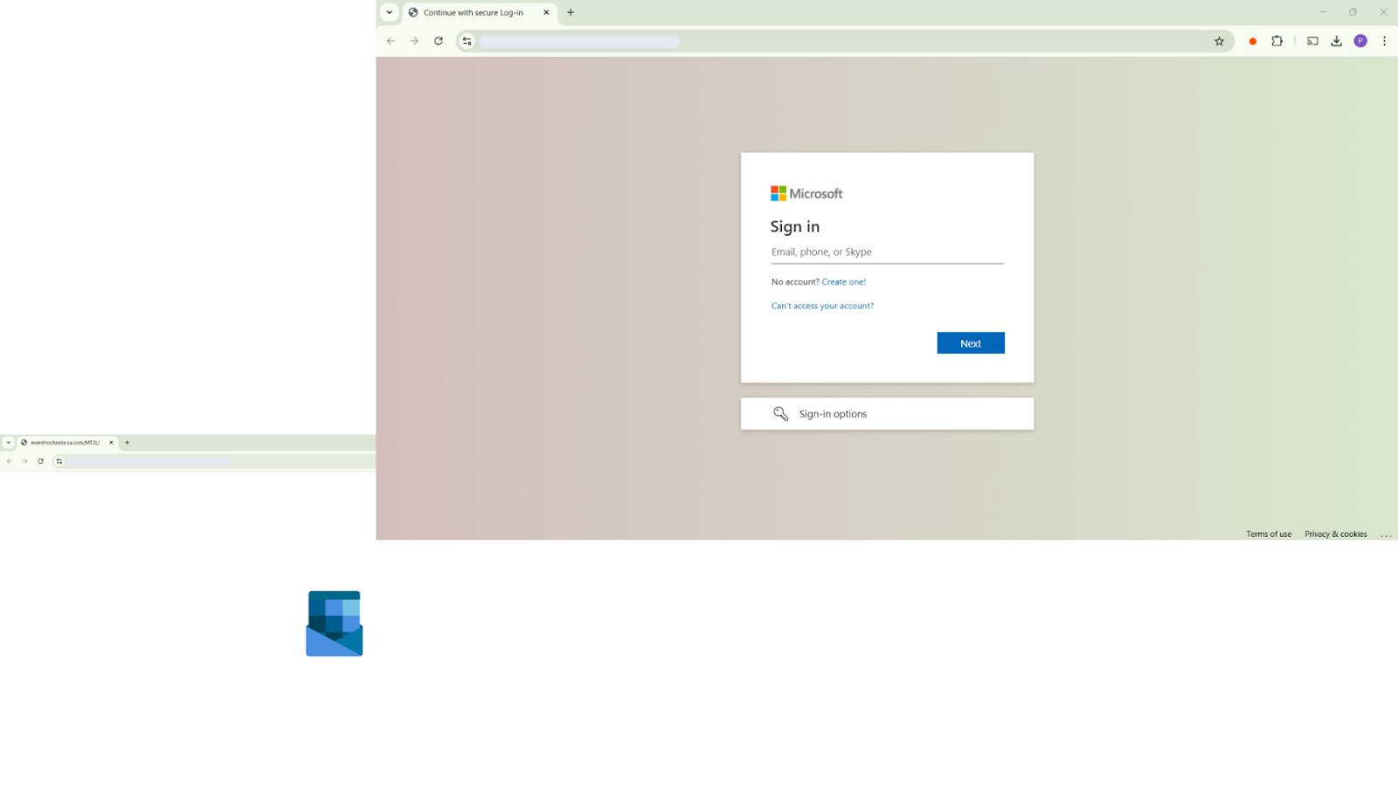Open Sign-in options

click(x=887, y=414)
